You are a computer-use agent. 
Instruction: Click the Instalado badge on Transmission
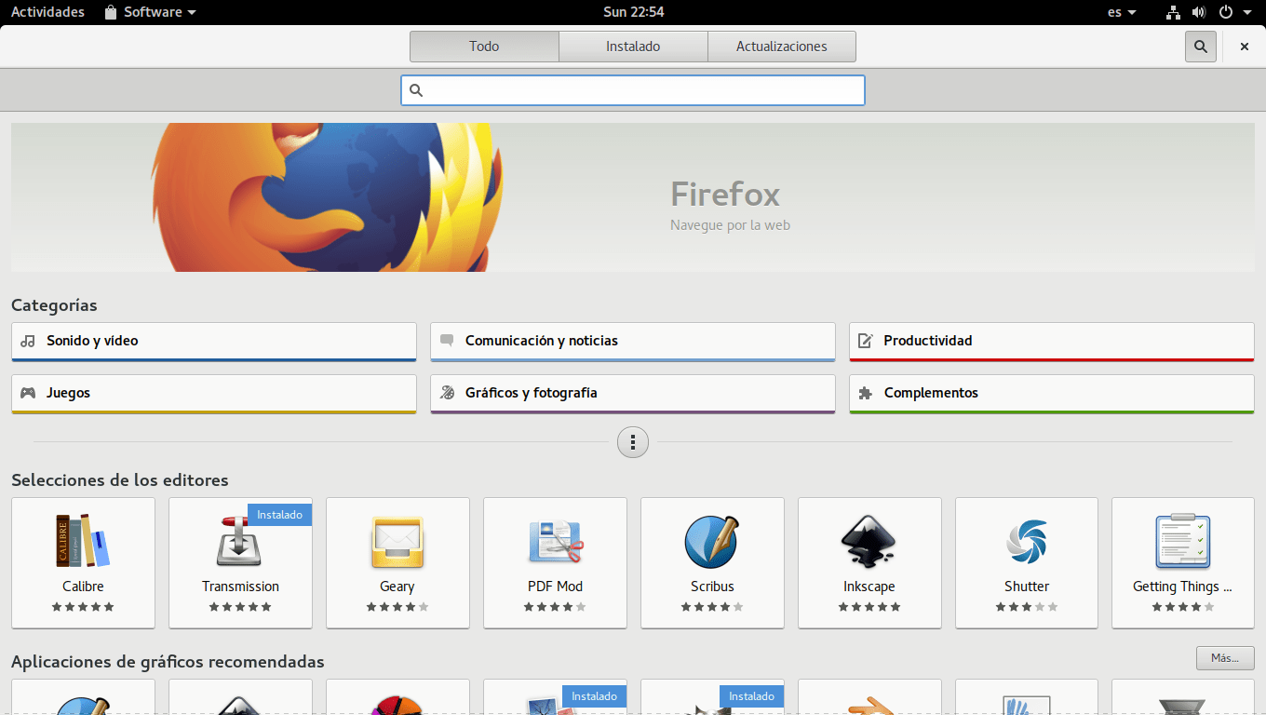coord(280,515)
